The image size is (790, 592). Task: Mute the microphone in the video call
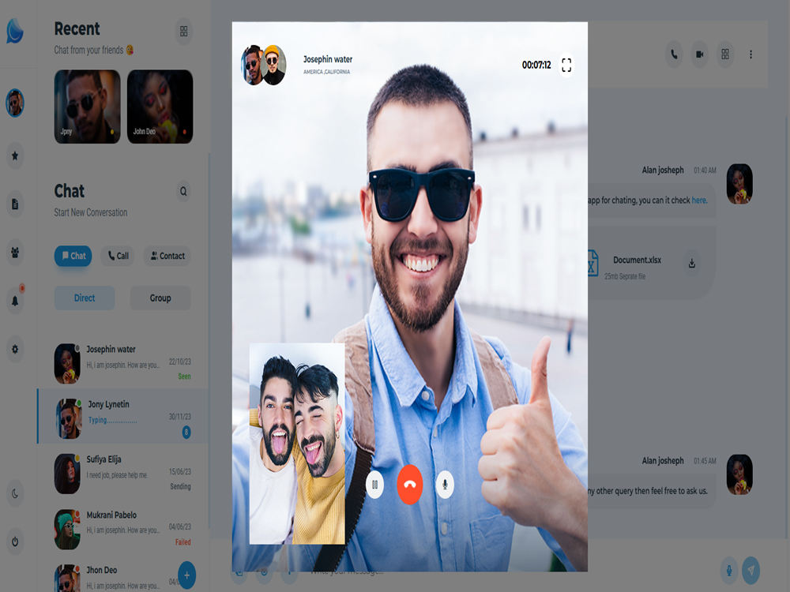tap(445, 485)
